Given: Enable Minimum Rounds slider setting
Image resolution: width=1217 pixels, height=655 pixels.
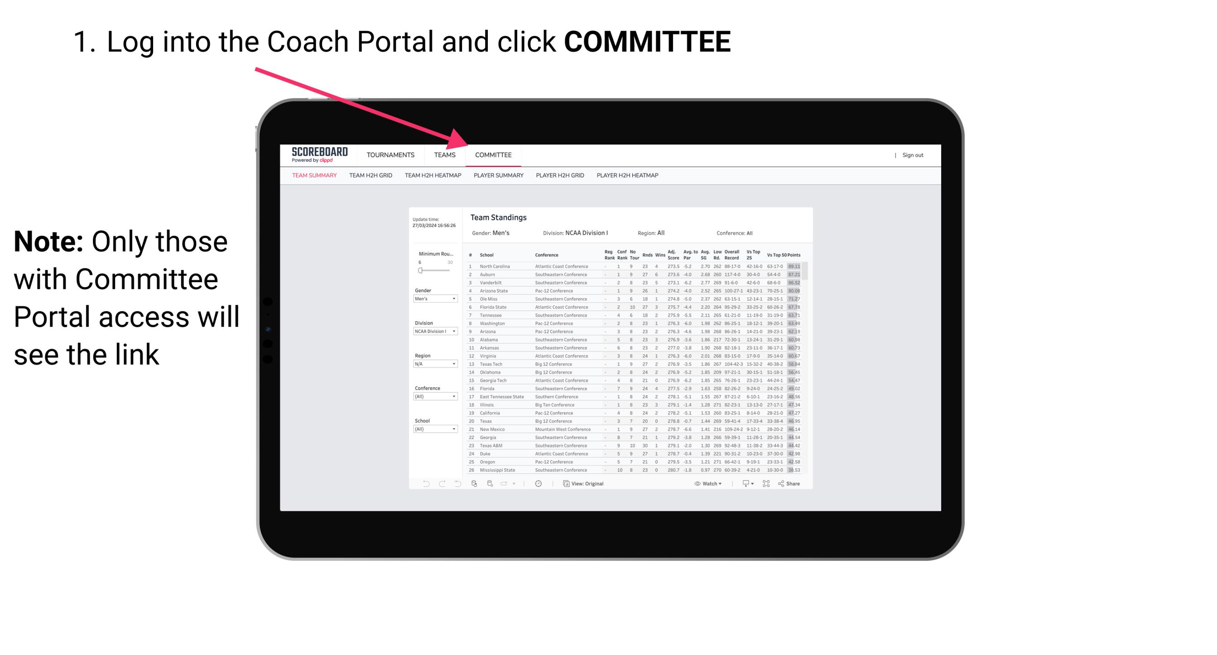Looking at the screenshot, I should click(x=420, y=270).
